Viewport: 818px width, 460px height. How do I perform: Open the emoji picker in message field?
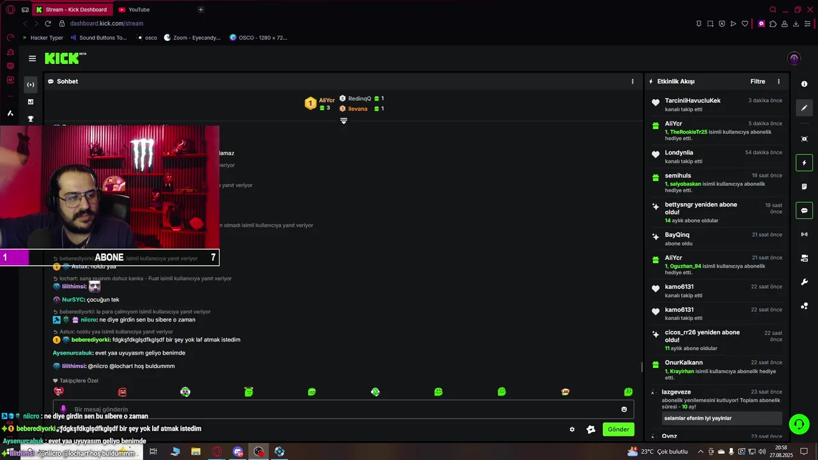click(624, 409)
